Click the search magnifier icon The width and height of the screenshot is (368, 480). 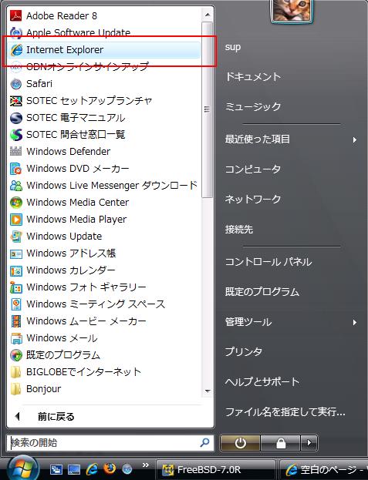click(x=204, y=442)
